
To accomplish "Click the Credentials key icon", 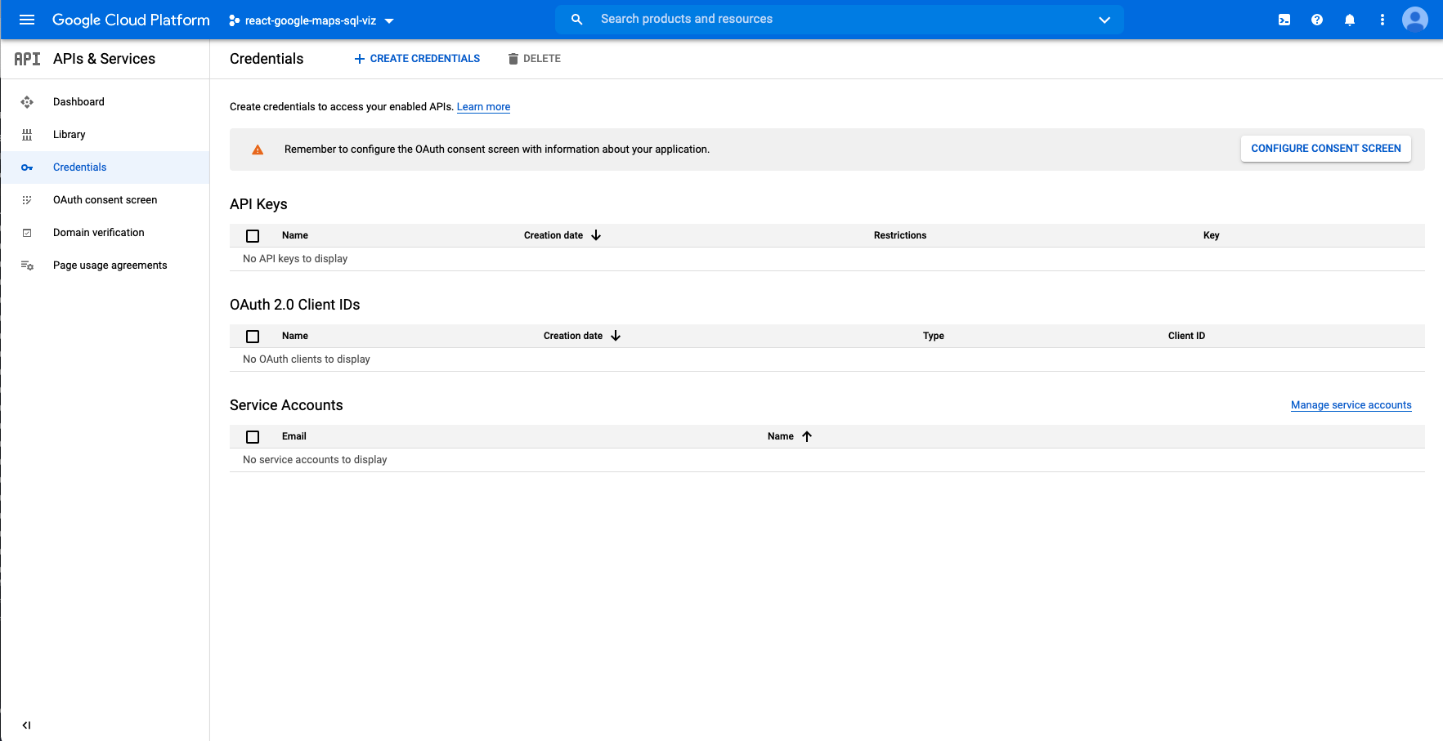I will pyautogui.click(x=27, y=167).
